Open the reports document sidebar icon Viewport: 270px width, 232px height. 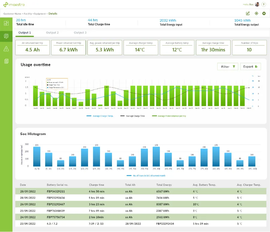point(6,61)
